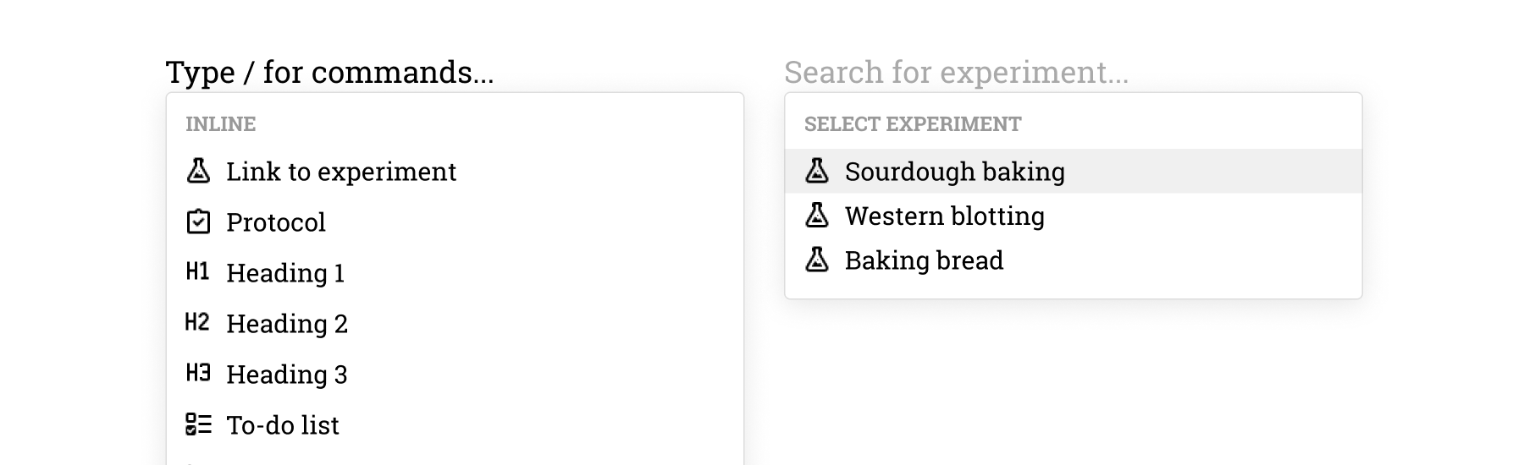Image resolution: width=1524 pixels, height=465 pixels.
Task: Click the clipboard-check Protocol icon
Action: [x=198, y=222]
